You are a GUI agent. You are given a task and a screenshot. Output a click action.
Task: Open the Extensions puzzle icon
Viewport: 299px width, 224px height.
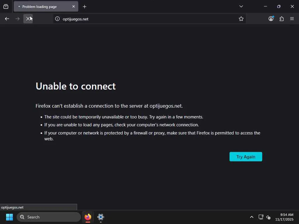point(281,19)
